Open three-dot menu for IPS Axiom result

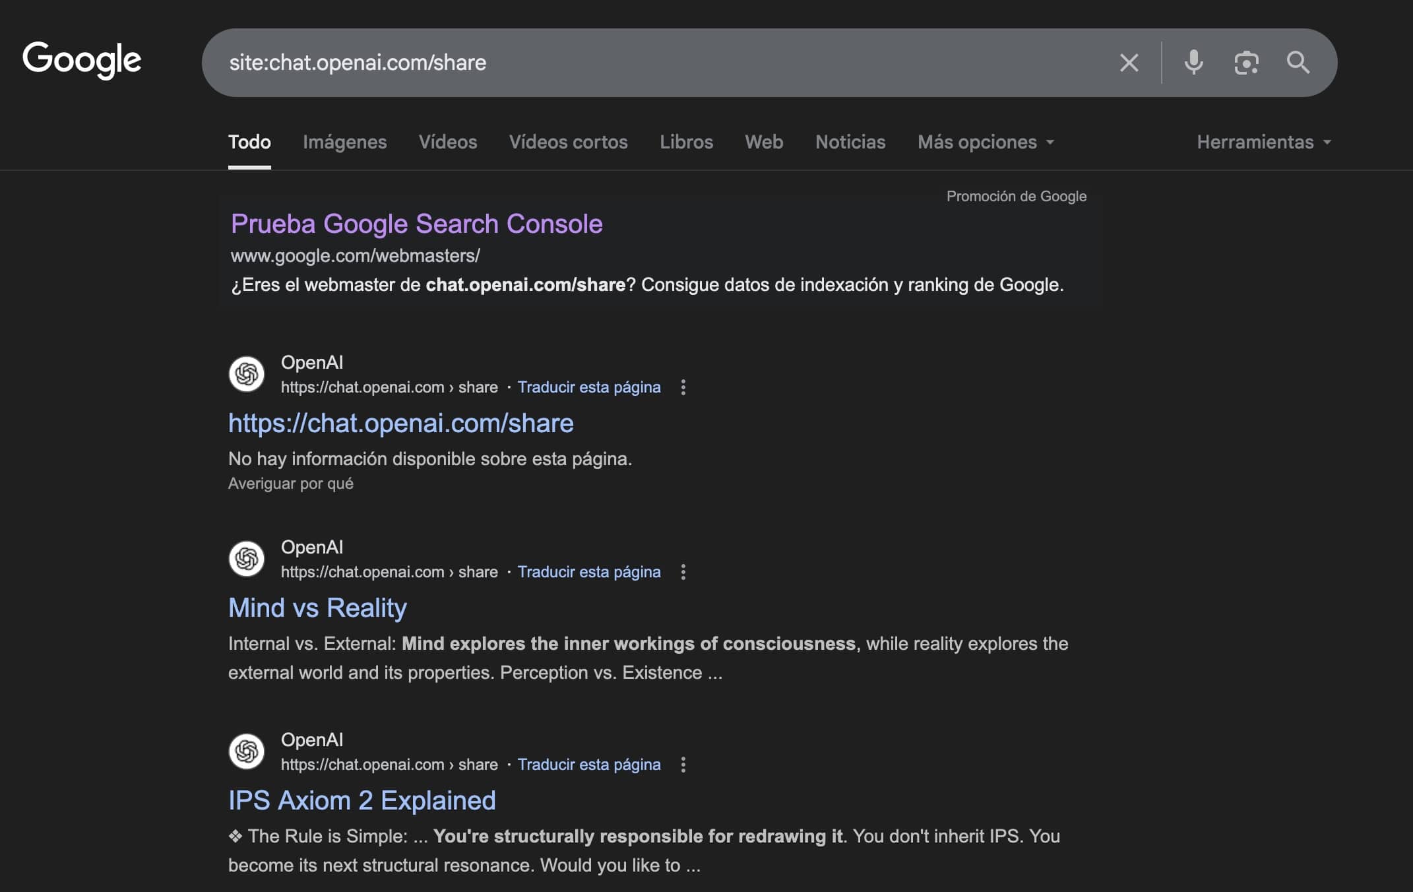[683, 765]
